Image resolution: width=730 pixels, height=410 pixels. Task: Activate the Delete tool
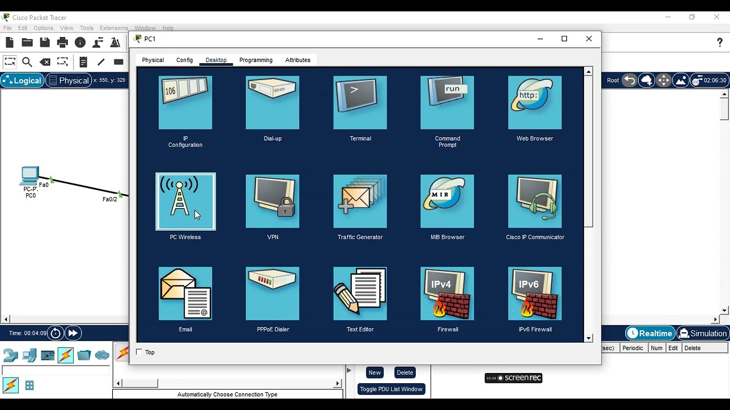click(45, 62)
